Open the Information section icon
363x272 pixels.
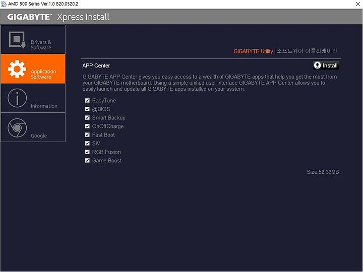tap(17, 98)
